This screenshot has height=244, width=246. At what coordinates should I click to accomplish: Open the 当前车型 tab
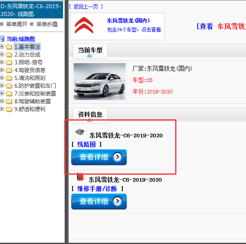pyautogui.click(x=90, y=51)
